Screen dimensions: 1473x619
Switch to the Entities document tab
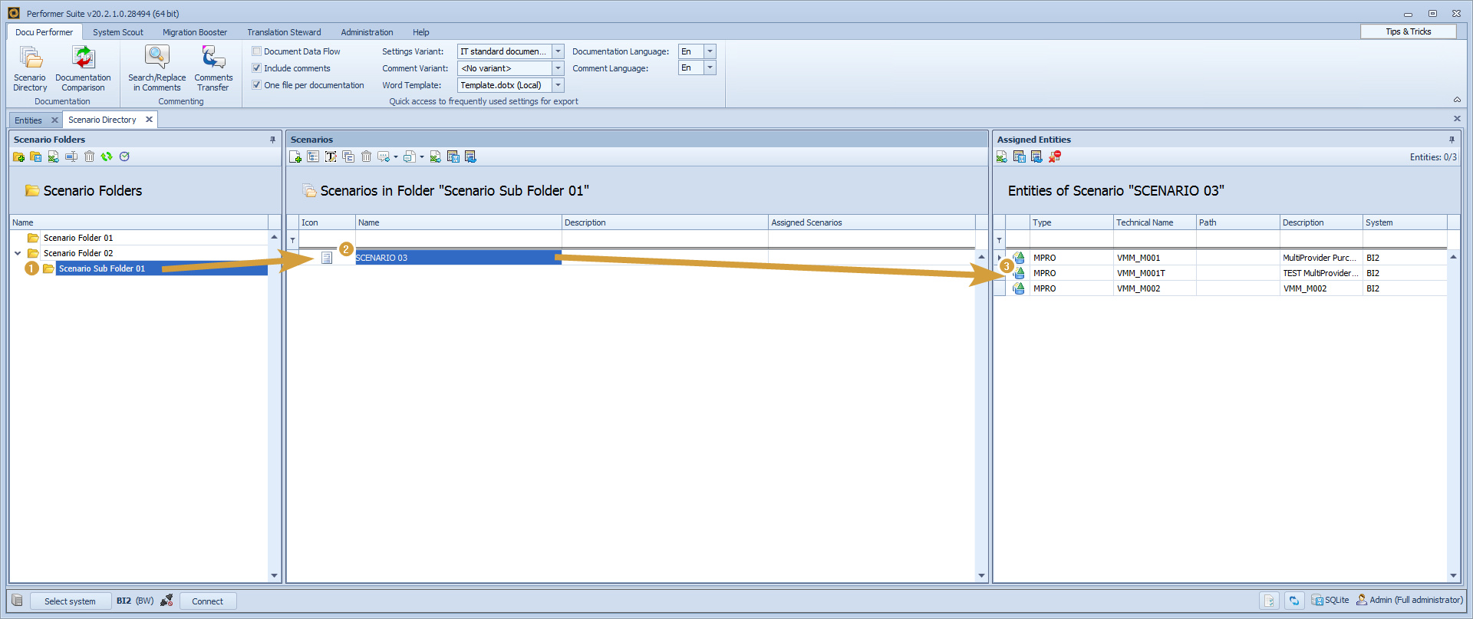click(x=28, y=120)
